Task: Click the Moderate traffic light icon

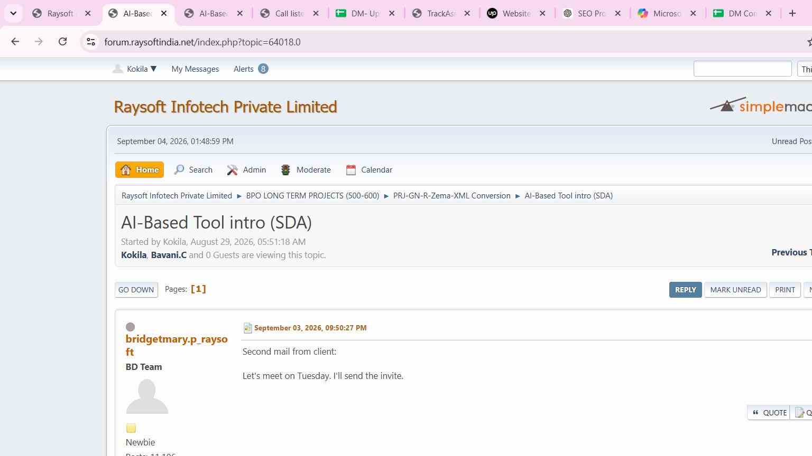Action: pyautogui.click(x=285, y=170)
